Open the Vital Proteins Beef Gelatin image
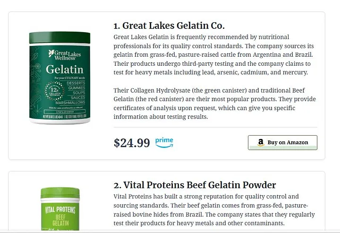 point(60,209)
